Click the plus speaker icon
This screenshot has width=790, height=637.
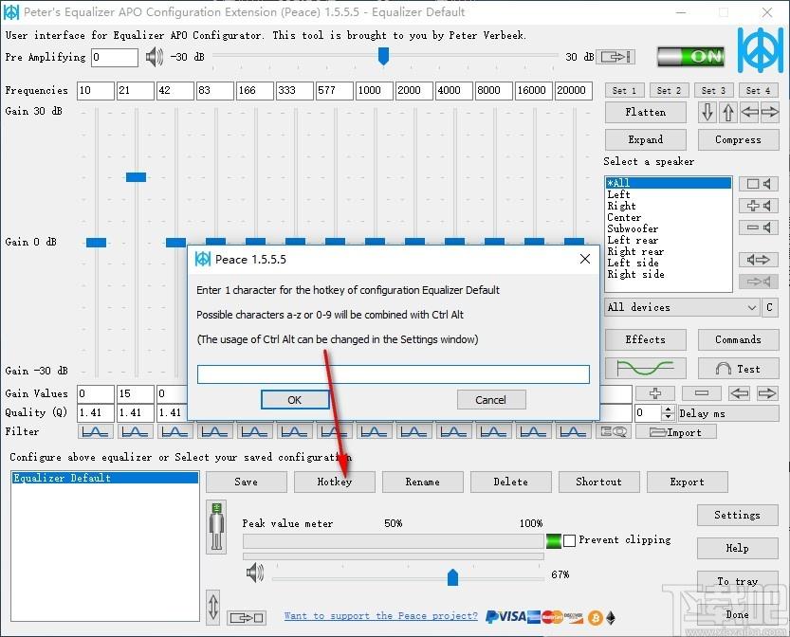click(759, 206)
